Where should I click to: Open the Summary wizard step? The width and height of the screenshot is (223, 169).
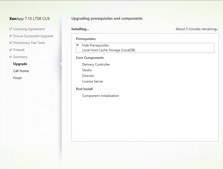point(20,57)
